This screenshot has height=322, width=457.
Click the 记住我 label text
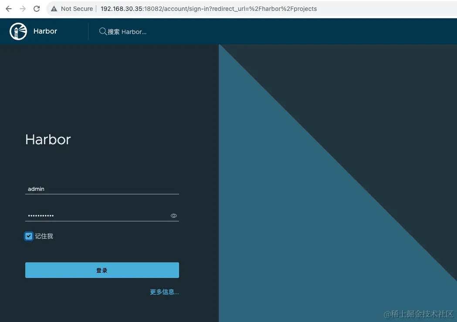click(44, 236)
